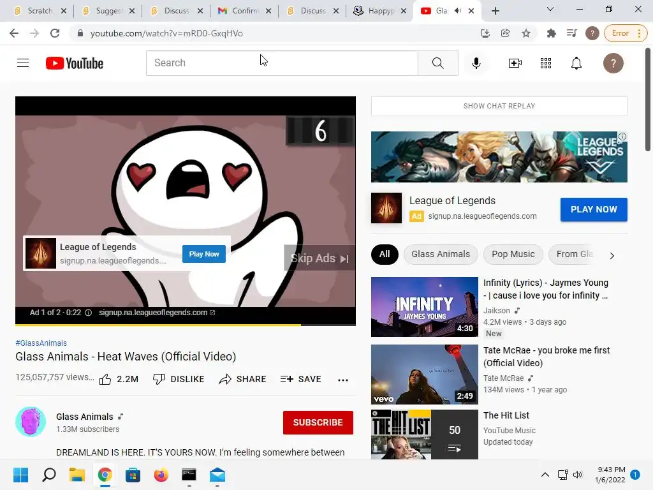Viewport: 653px width, 490px height.
Task: Reload the YouTube page
Action: pyautogui.click(x=55, y=33)
